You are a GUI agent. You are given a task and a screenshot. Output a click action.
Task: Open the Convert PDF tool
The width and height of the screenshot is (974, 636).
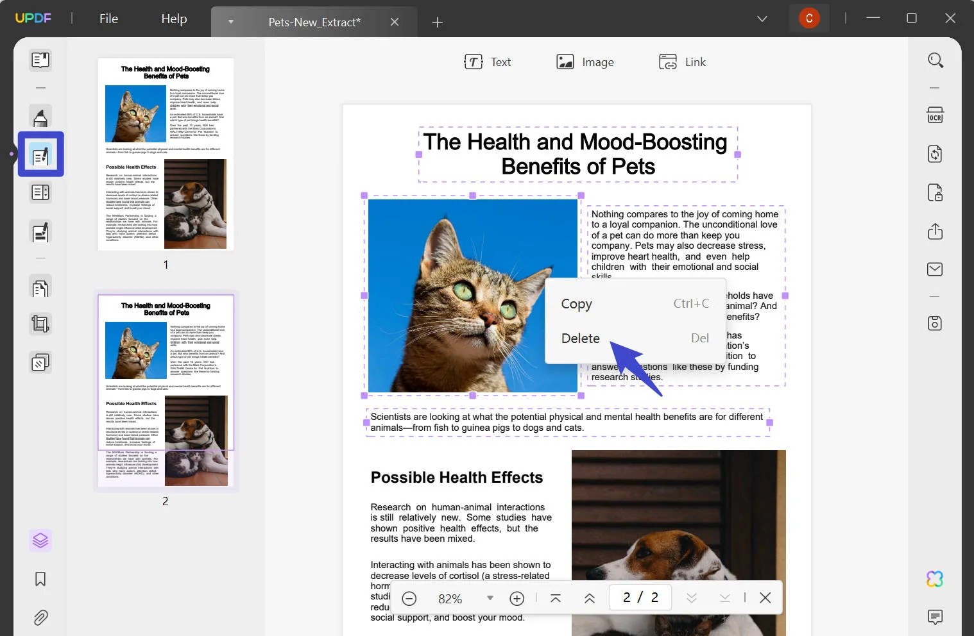[935, 154]
